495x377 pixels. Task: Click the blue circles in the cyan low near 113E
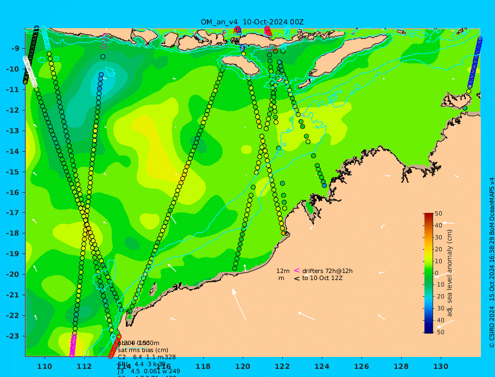pyautogui.click(x=100, y=81)
